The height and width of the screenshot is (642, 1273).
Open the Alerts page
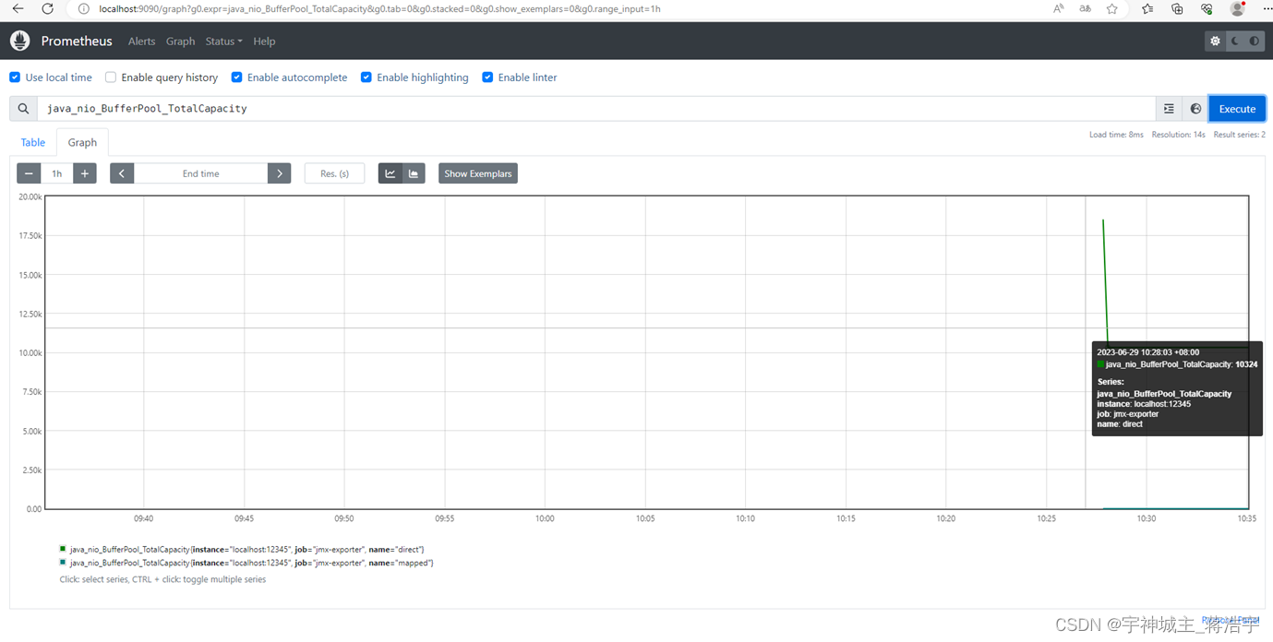pos(141,41)
